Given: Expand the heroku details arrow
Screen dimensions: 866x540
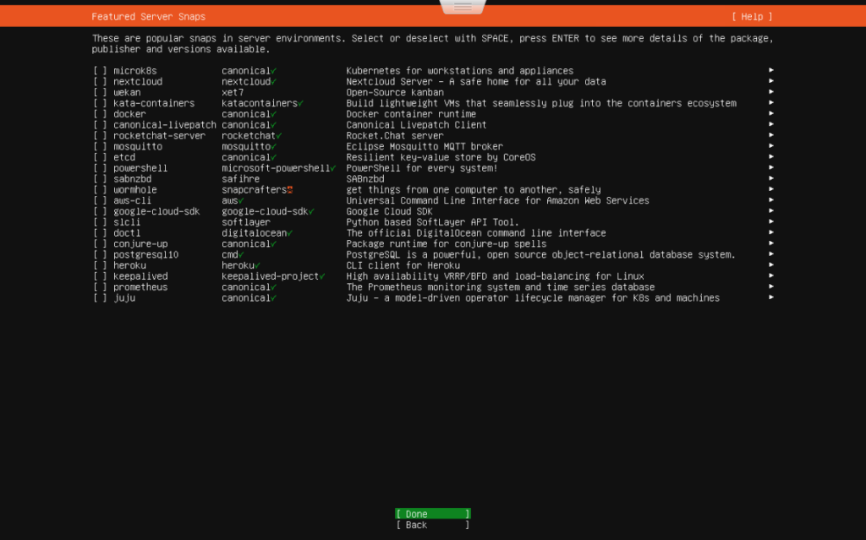Looking at the screenshot, I should [x=770, y=265].
